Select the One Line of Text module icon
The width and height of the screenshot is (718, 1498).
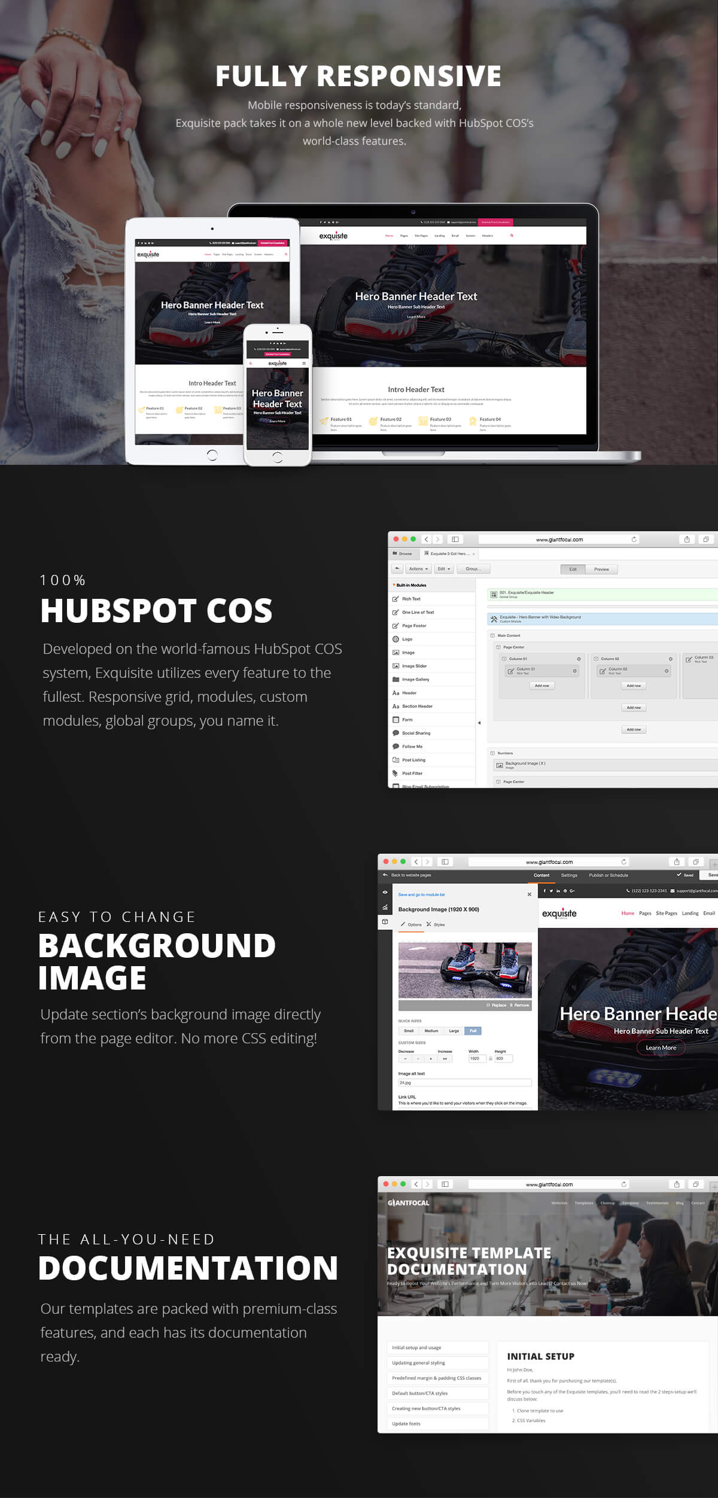pos(395,612)
